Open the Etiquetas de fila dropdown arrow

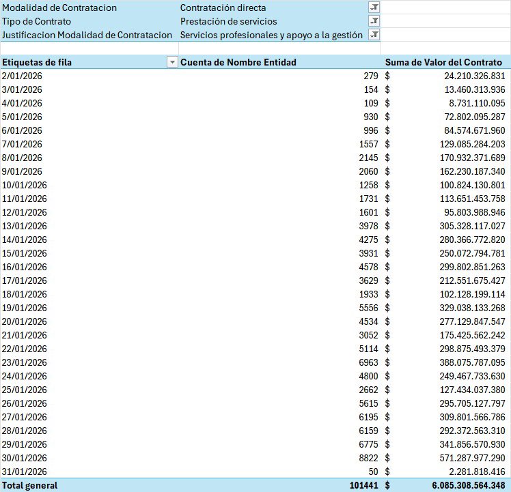click(172, 62)
